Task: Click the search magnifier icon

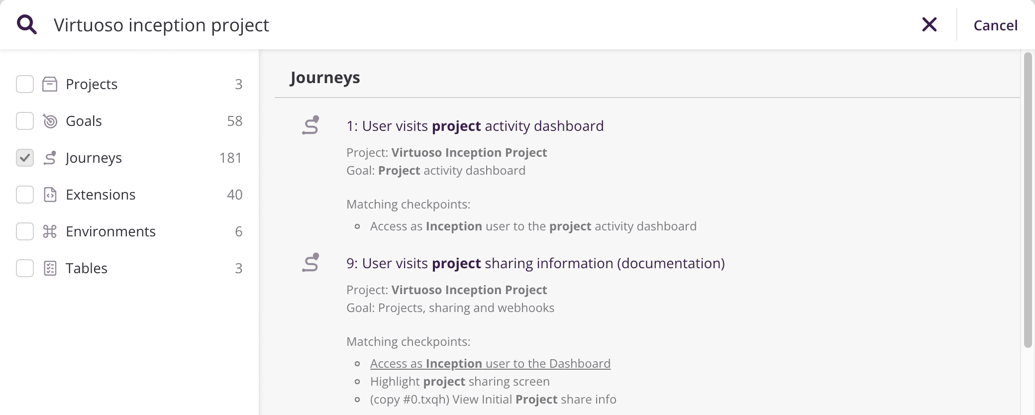Action: [27, 24]
